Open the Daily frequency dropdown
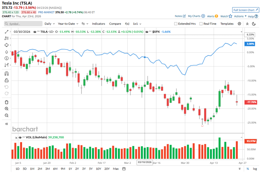Image resolution: width=263 pixels, height=176 pixels. click(50, 24)
